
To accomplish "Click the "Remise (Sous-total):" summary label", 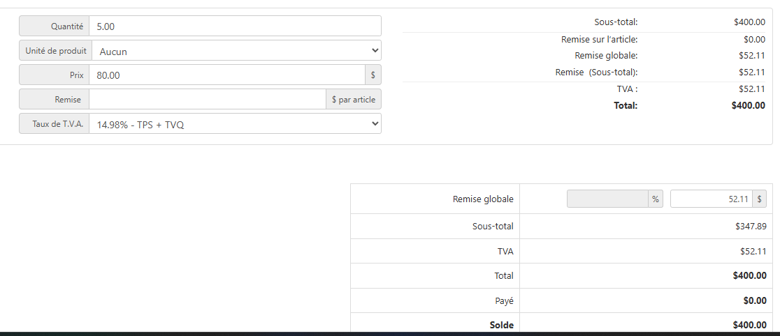I will tap(596, 72).
